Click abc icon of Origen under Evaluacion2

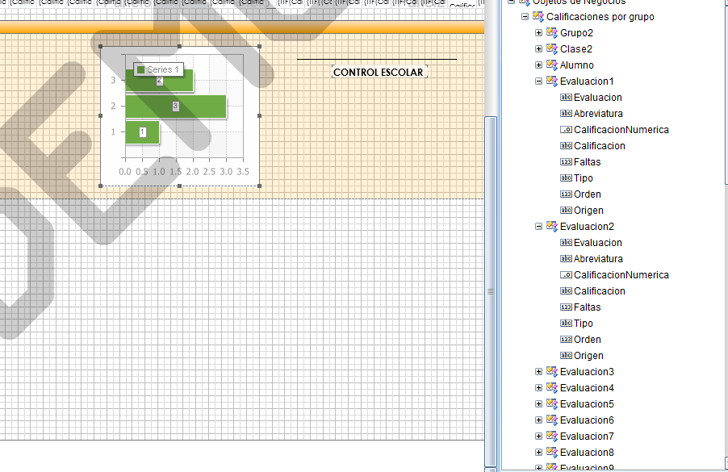[566, 356]
